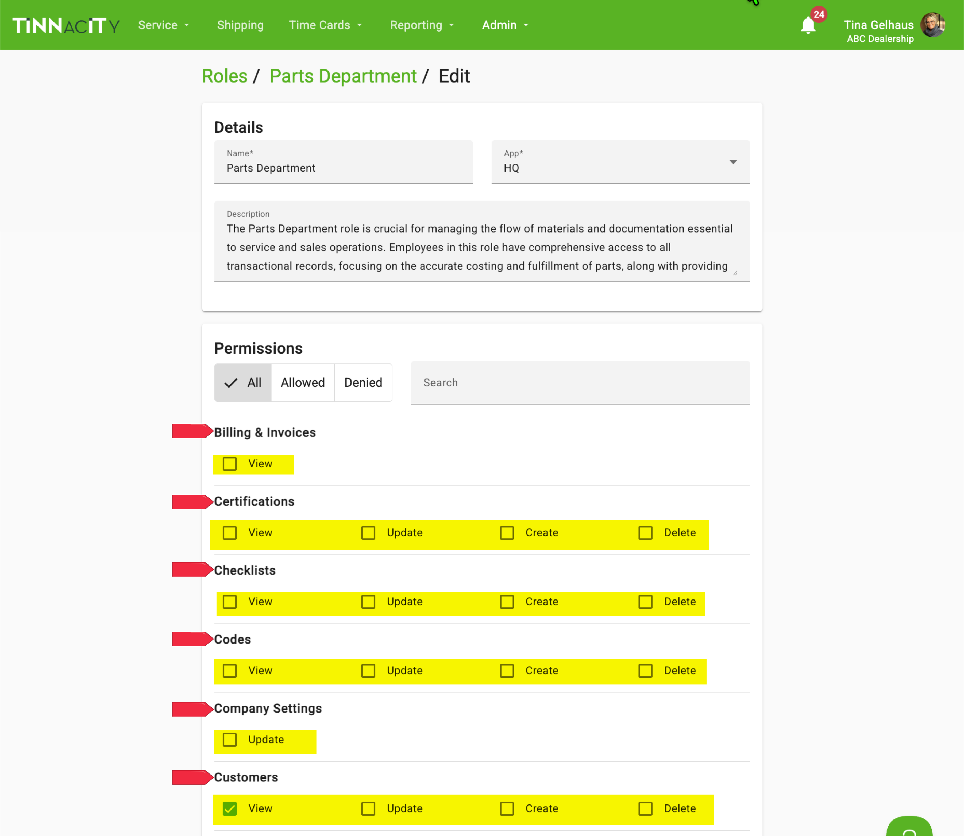Go to Roles breadcrumb link
Viewport: 964px width, 836px height.
pyautogui.click(x=225, y=76)
